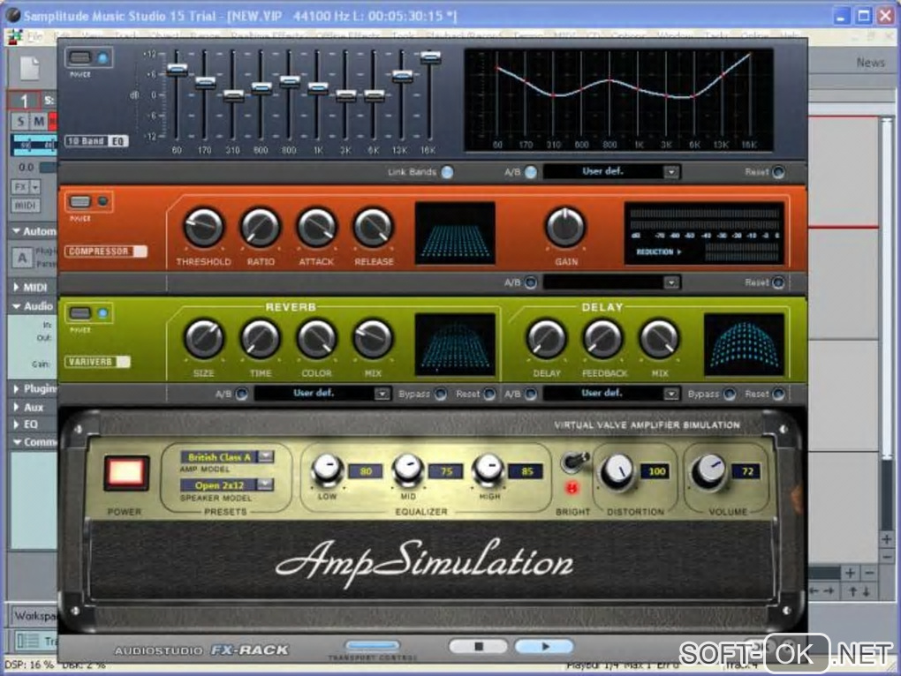This screenshot has width=901, height=676.
Task: Click the Compressor Gain knob
Action: click(565, 228)
